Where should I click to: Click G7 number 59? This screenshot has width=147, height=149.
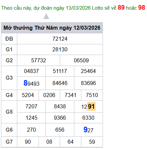[92, 142]
